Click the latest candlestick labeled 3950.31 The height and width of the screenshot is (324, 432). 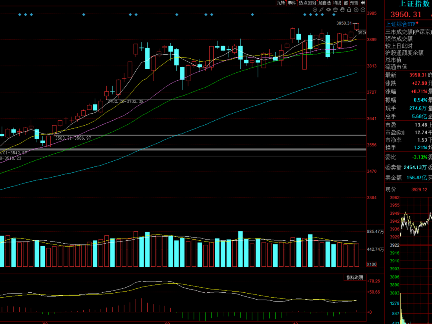tap(357, 27)
